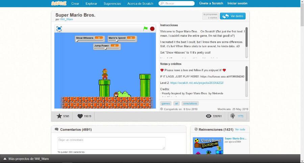This screenshot has width=304, height=163.
Task: Open the Will_Wam author profile link
Action: 67,19
